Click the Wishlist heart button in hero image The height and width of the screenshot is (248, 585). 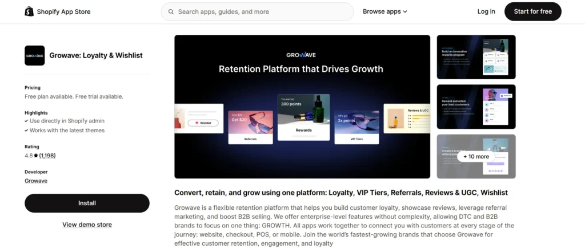[x=203, y=123]
